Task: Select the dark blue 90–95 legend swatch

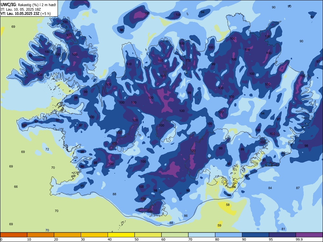Action: [255, 235]
